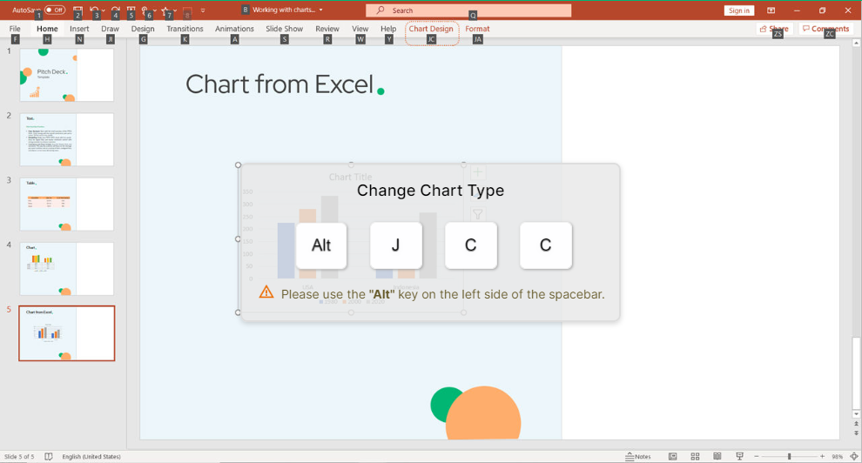862x463 pixels.
Task: Expand the Undo history dropdown arrow
Action: (103, 10)
